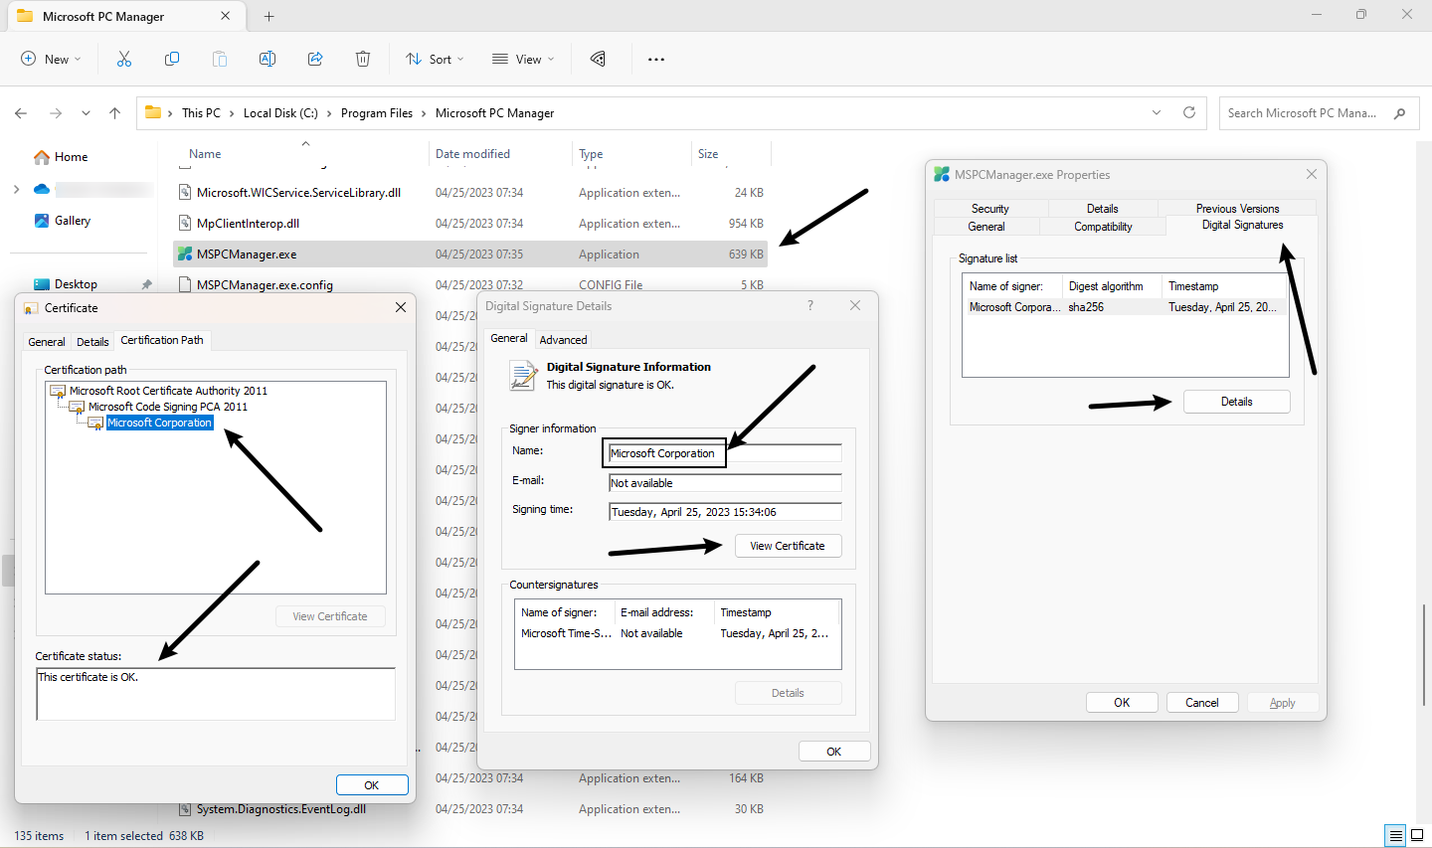Click the help question mark in Digital Signature Details
This screenshot has height=848, width=1432.
coord(810,305)
